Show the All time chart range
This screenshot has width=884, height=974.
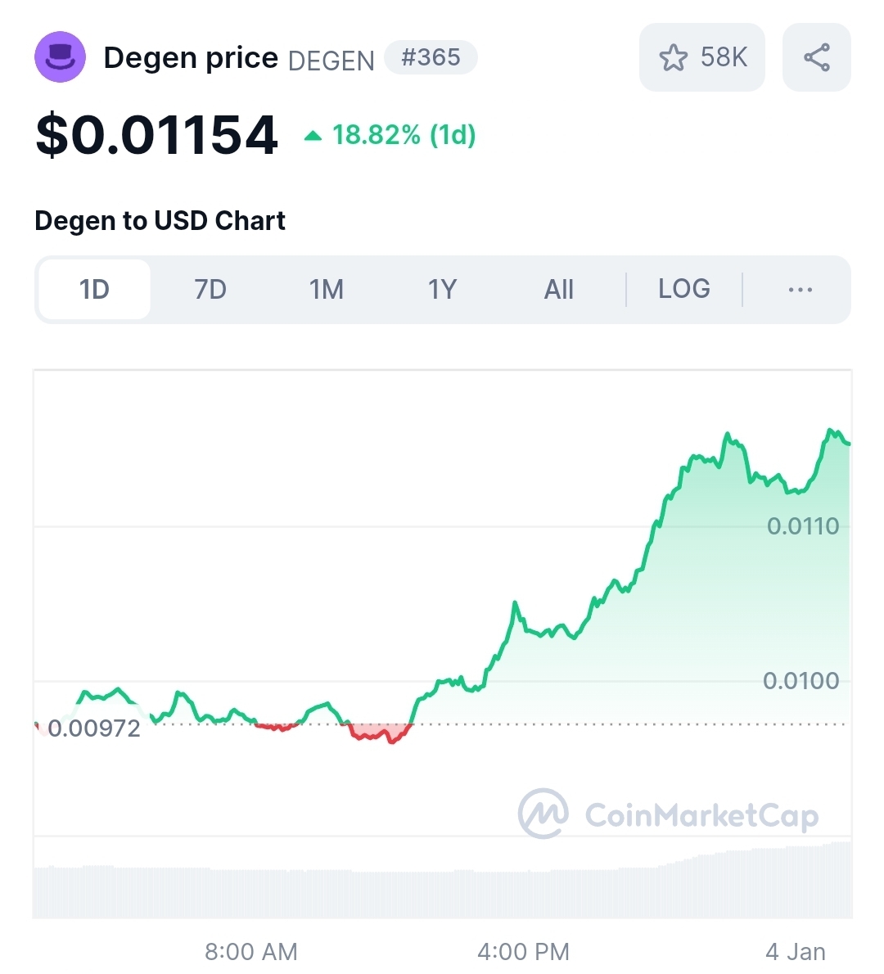coord(558,290)
